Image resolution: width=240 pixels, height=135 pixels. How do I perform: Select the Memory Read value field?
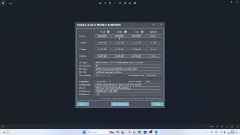pyautogui.click(x=102, y=36)
